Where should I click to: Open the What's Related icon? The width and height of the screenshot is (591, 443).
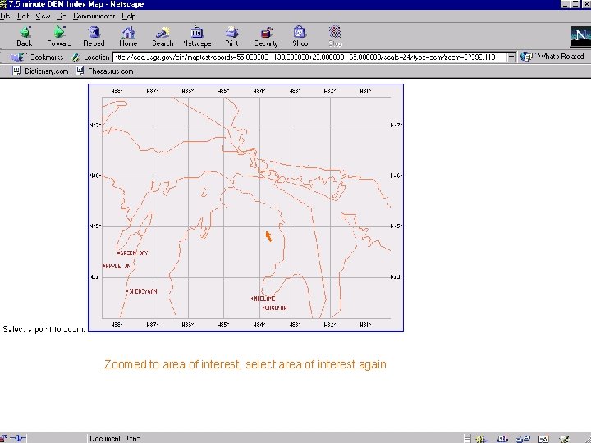coord(526,57)
